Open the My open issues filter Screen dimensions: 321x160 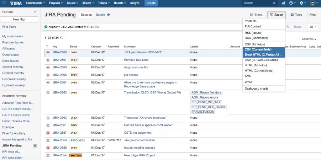(x=12, y=36)
